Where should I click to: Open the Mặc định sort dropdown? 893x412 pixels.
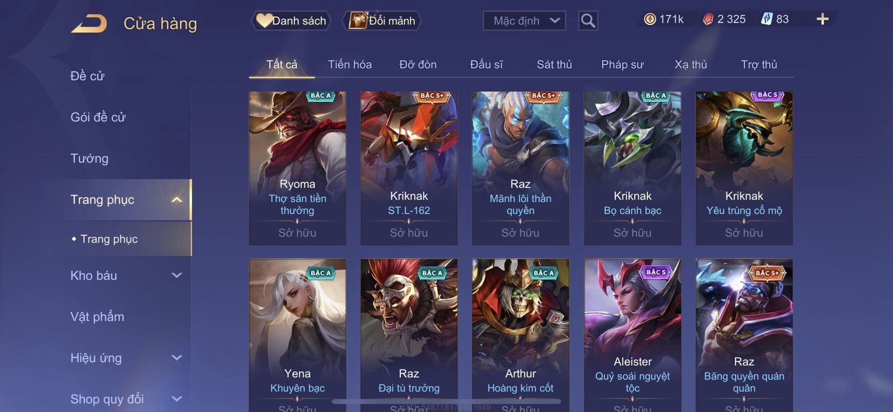click(524, 20)
